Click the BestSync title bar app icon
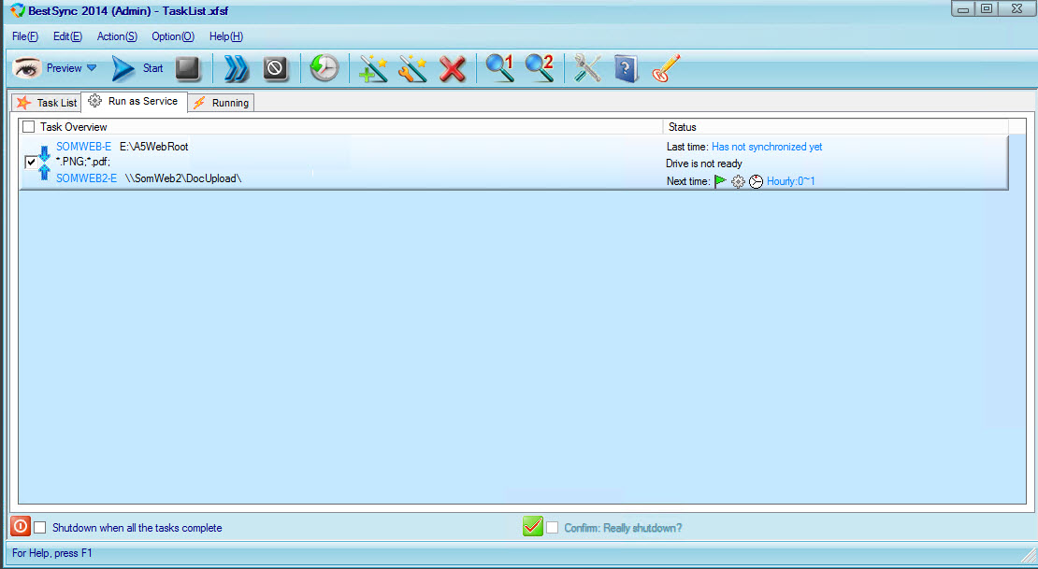 pos(17,10)
